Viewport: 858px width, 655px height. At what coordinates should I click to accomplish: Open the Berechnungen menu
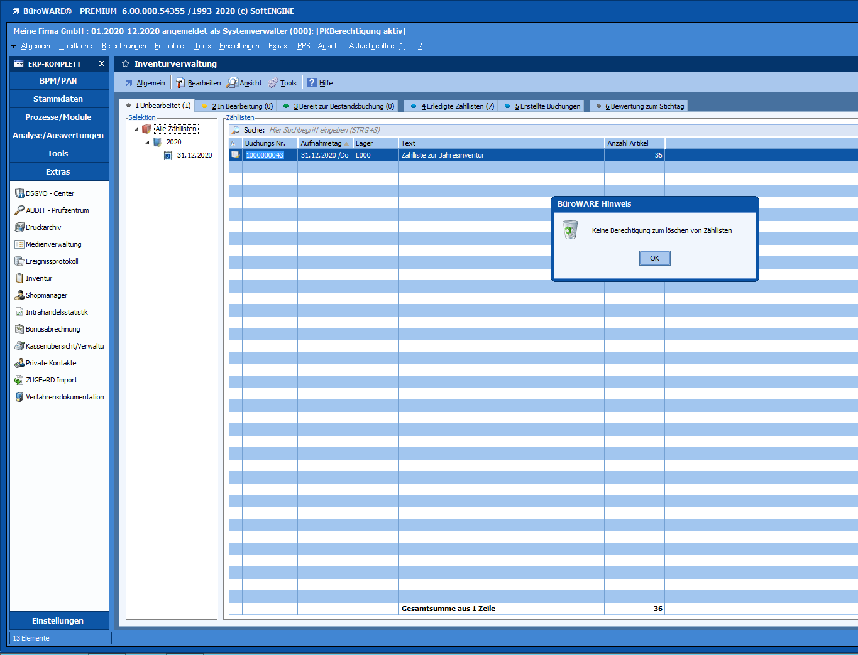[124, 46]
